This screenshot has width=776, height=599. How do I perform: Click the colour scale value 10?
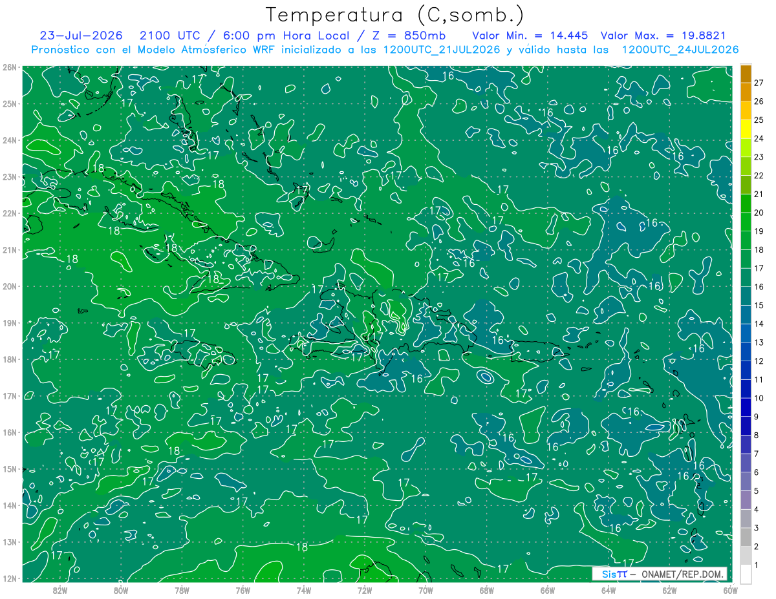759,398
